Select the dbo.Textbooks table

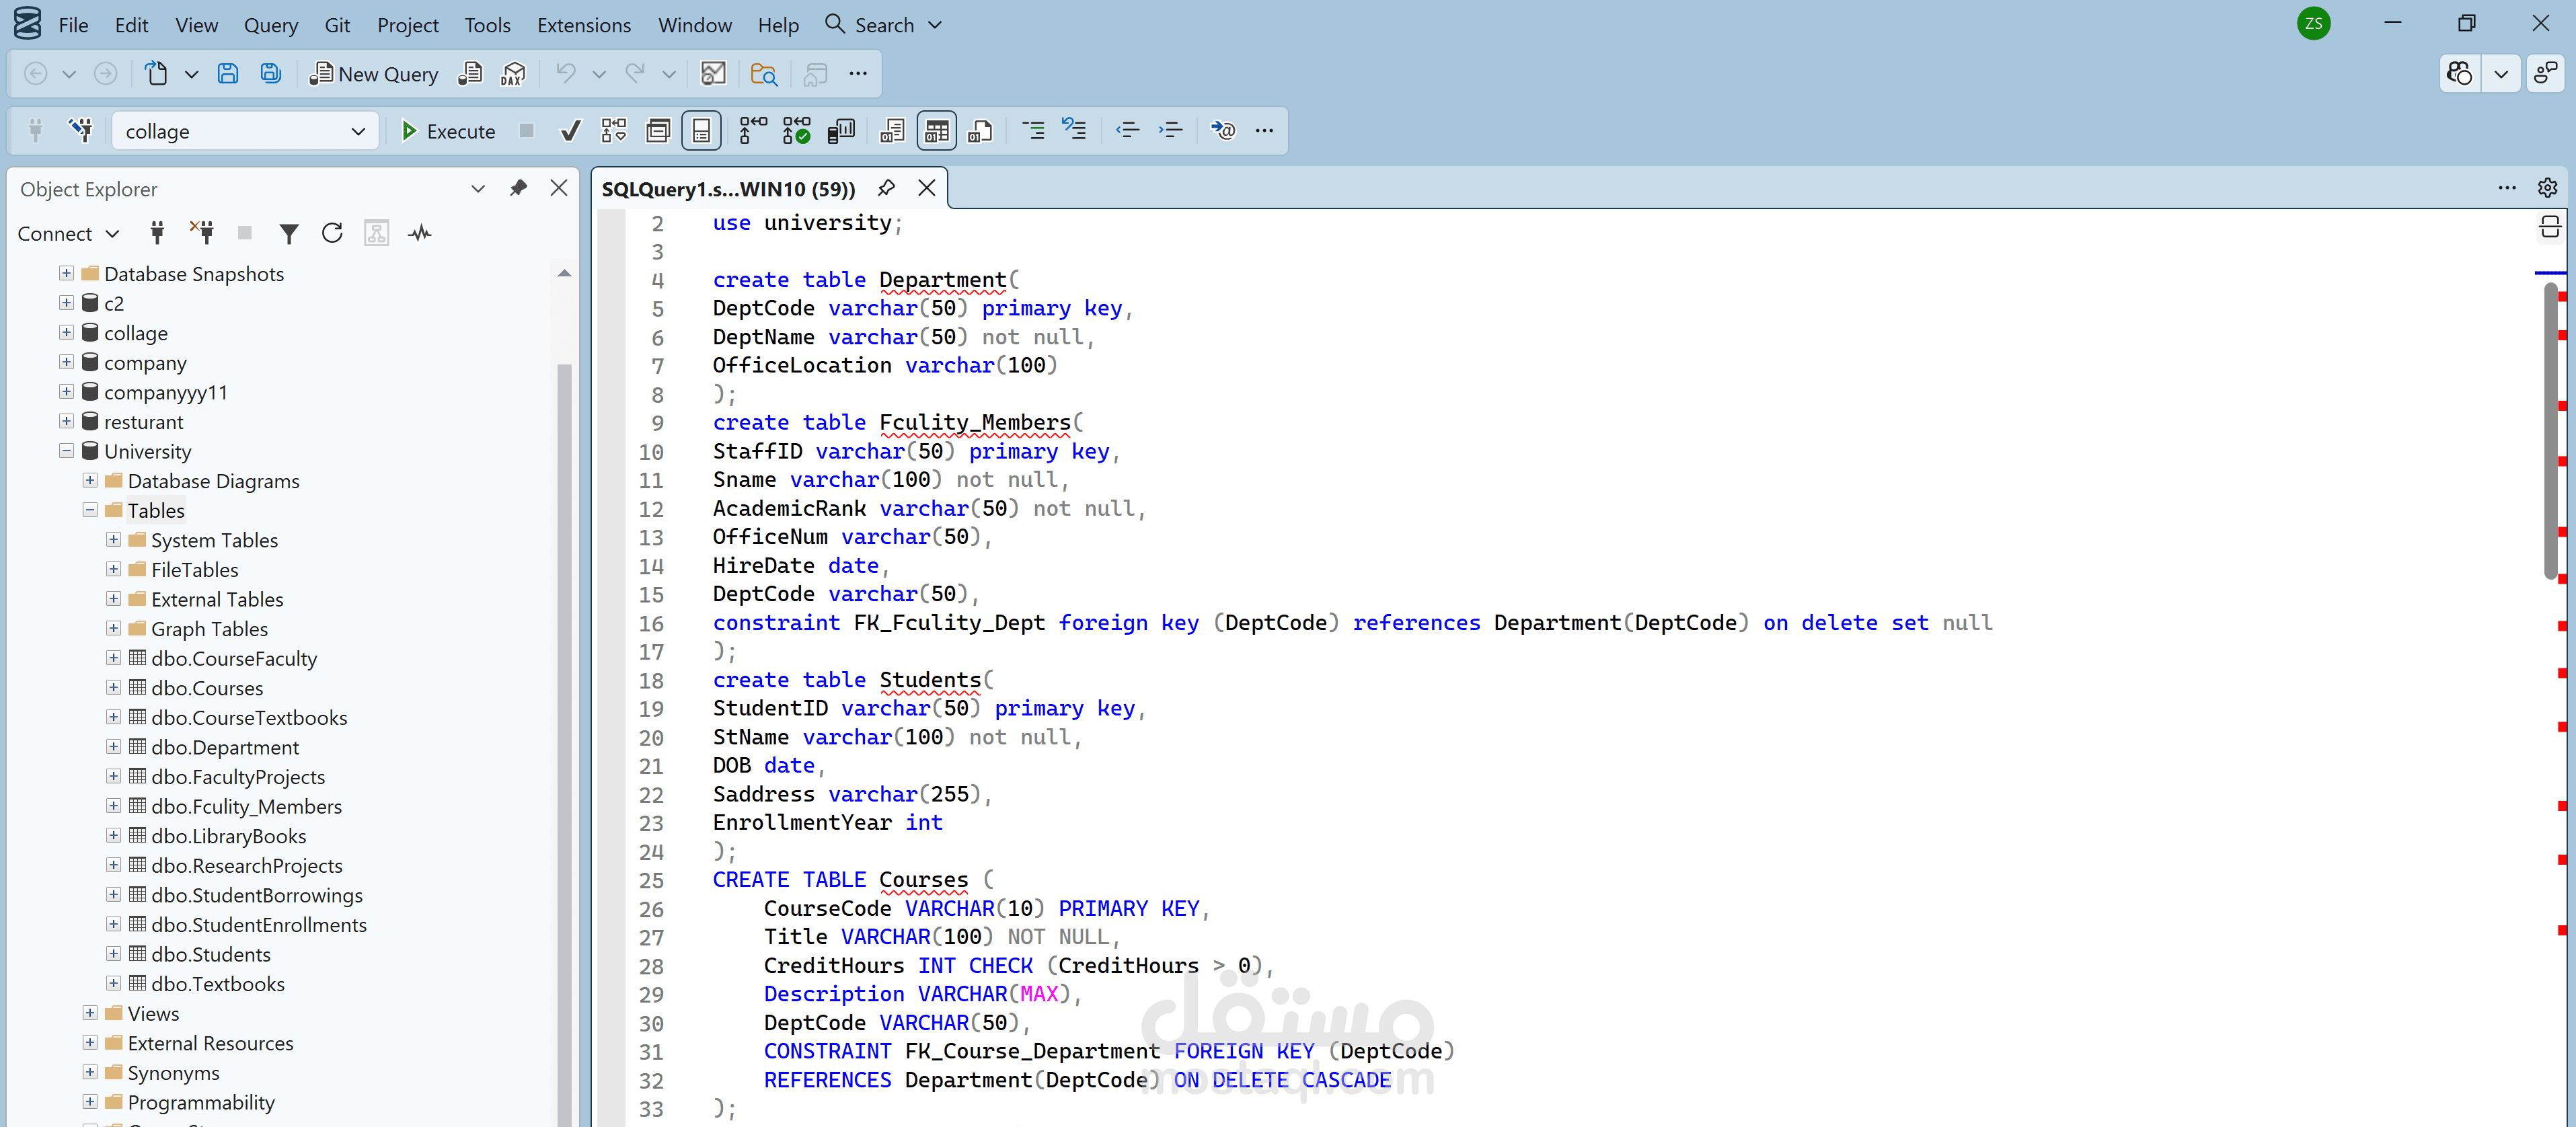(218, 984)
